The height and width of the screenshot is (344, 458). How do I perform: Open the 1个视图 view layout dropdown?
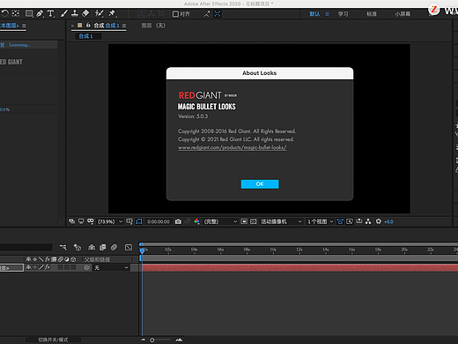321,221
